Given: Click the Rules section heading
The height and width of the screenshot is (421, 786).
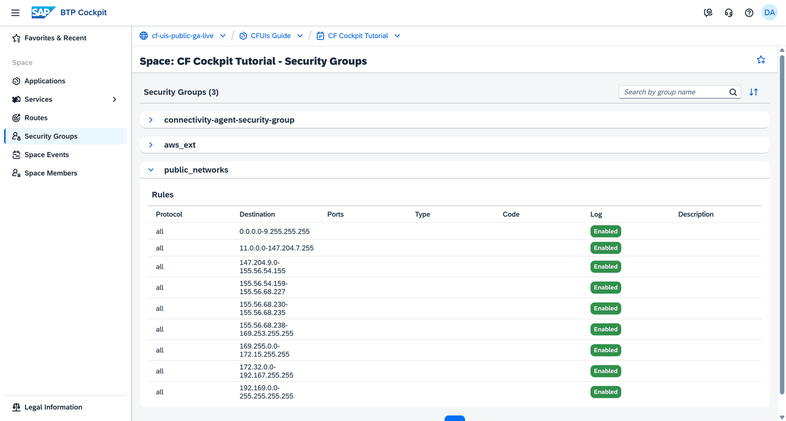Looking at the screenshot, I should tap(163, 195).
